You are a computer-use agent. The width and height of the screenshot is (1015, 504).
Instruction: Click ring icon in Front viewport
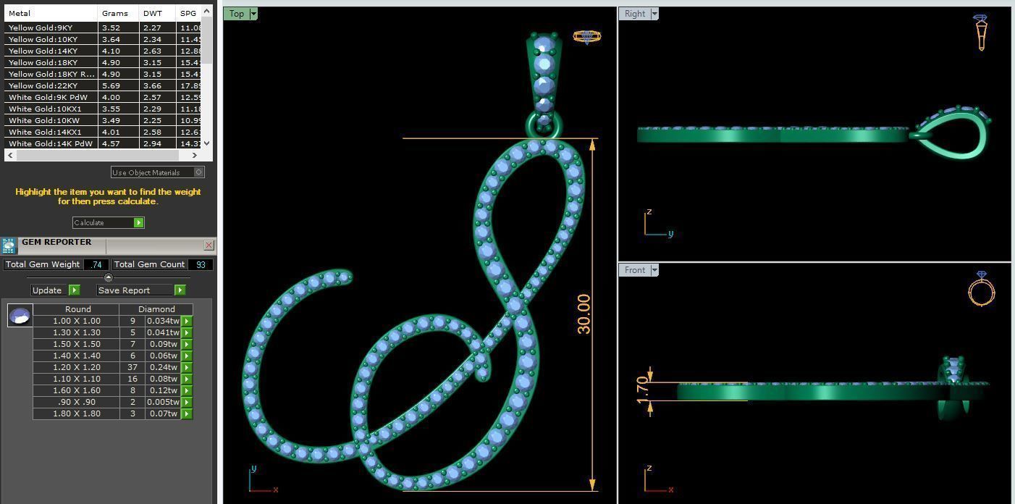tap(982, 288)
